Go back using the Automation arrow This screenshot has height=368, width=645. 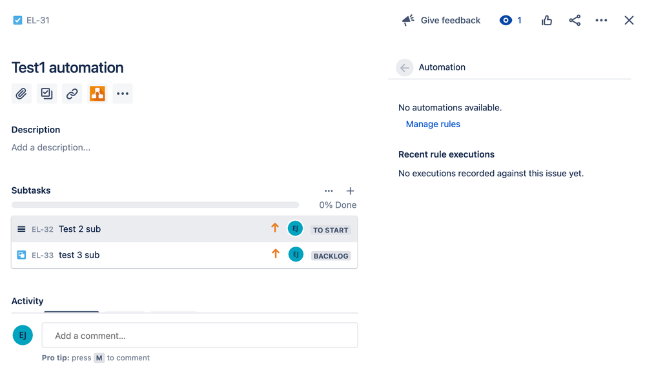pyautogui.click(x=405, y=67)
